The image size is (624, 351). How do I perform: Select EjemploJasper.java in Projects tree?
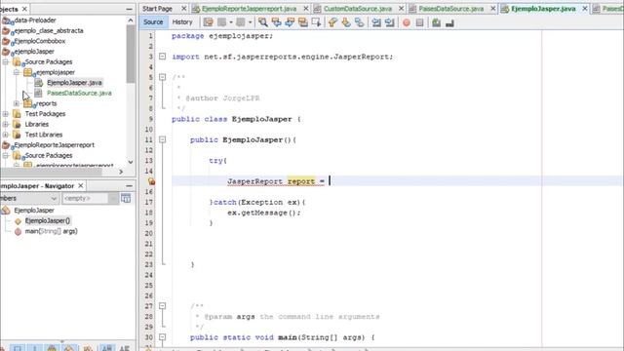click(74, 83)
